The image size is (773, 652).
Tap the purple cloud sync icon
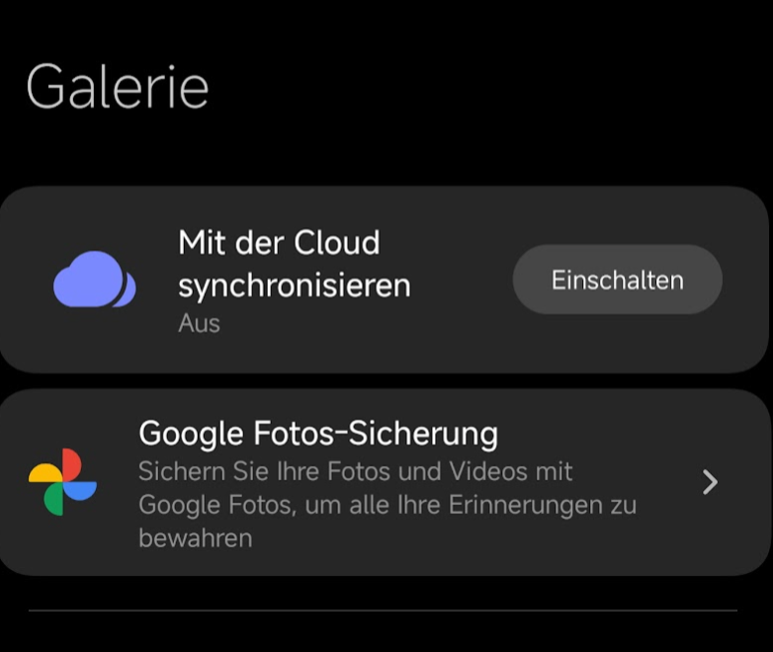point(95,279)
